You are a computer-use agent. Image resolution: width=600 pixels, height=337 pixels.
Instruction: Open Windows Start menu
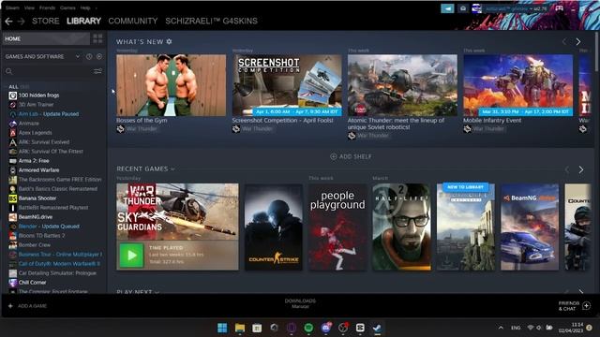point(222,328)
